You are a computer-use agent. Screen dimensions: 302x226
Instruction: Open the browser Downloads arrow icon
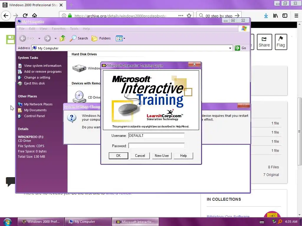[266, 16]
